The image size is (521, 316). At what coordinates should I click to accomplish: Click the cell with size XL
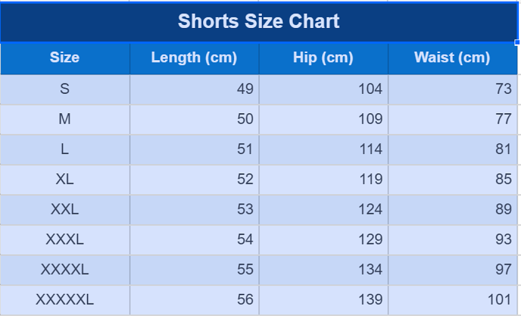[x=65, y=180]
